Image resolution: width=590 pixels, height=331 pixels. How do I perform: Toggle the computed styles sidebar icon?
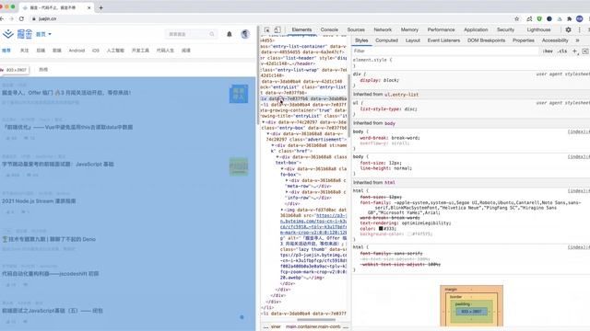(x=585, y=51)
